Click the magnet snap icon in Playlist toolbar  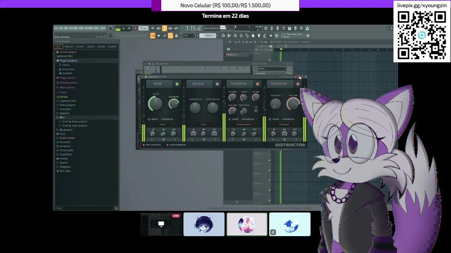pos(230,42)
